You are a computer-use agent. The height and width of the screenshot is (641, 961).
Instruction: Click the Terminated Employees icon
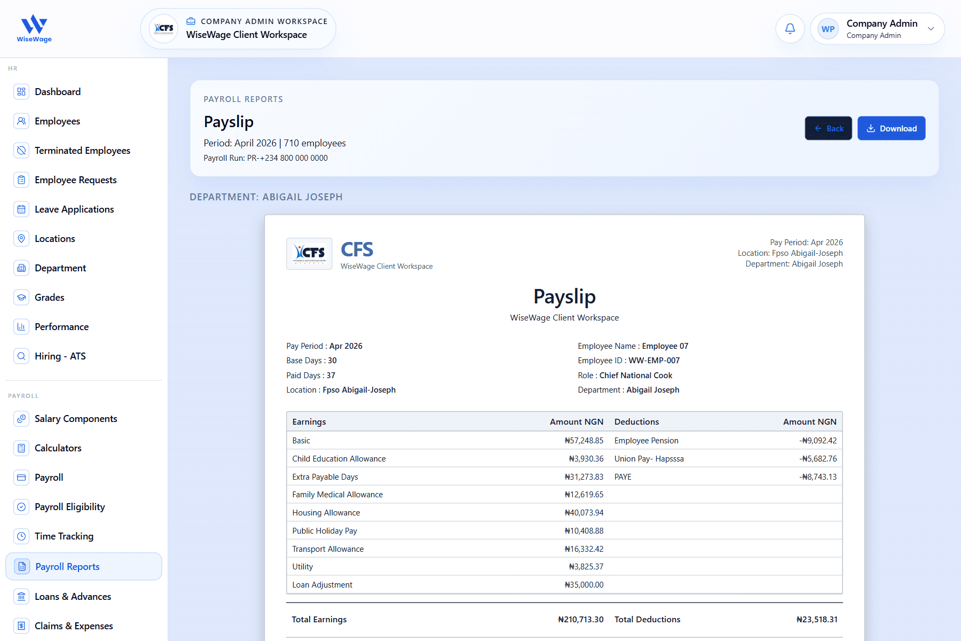tap(21, 151)
